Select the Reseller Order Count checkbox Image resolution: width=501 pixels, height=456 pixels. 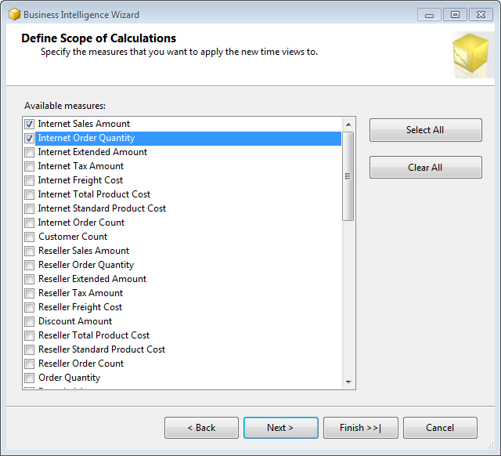coord(30,364)
